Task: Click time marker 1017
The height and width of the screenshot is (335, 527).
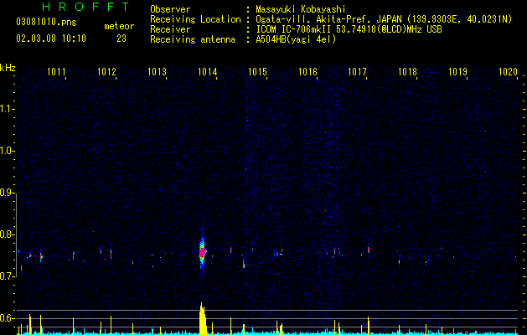Action: click(x=357, y=72)
